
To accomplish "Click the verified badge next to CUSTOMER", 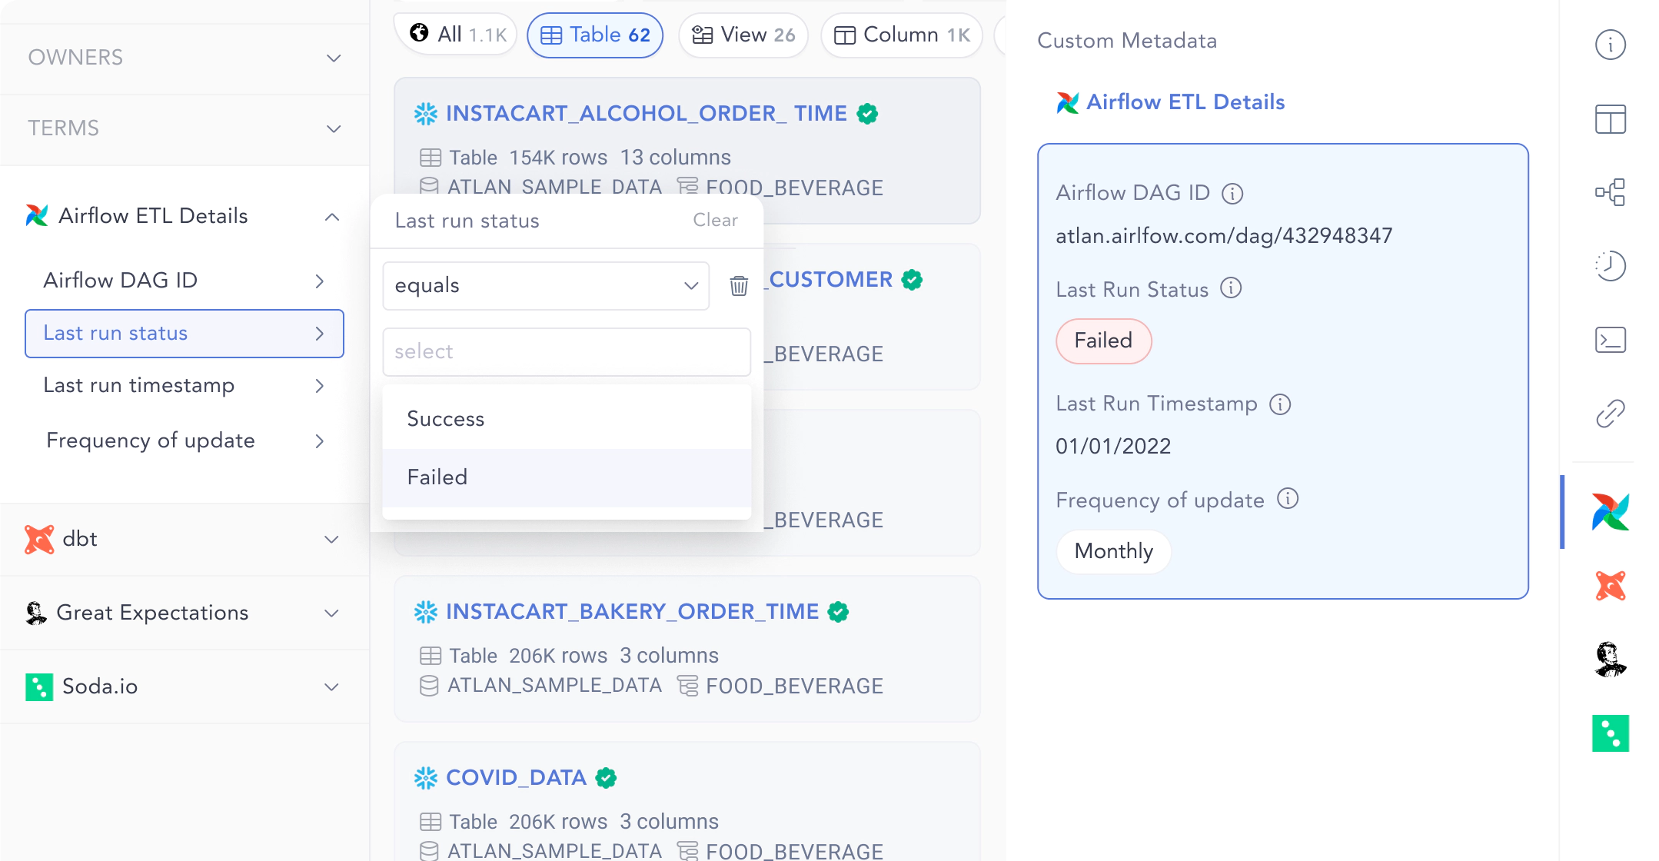I will pyautogui.click(x=912, y=280).
